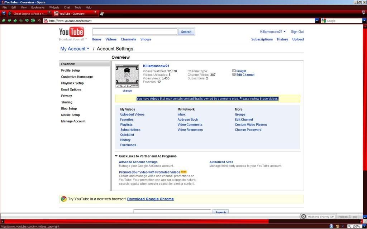
Task: Close the YouTube - Overview tab
Action: [95, 12]
